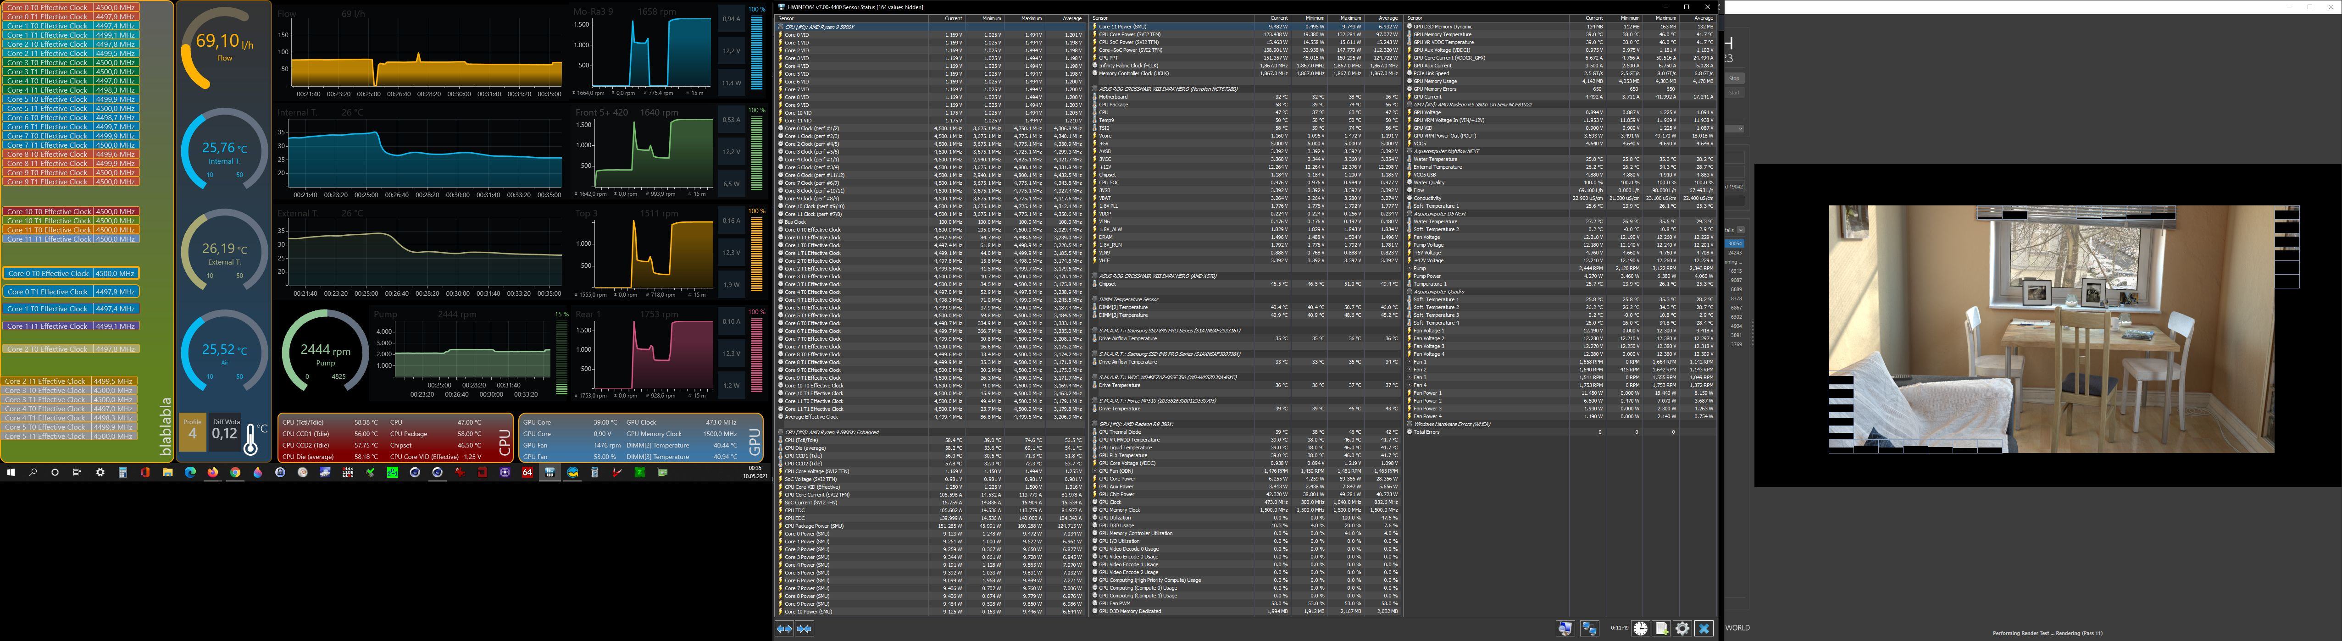
Task: Open Cortana circle in taskbar
Action: point(55,473)
